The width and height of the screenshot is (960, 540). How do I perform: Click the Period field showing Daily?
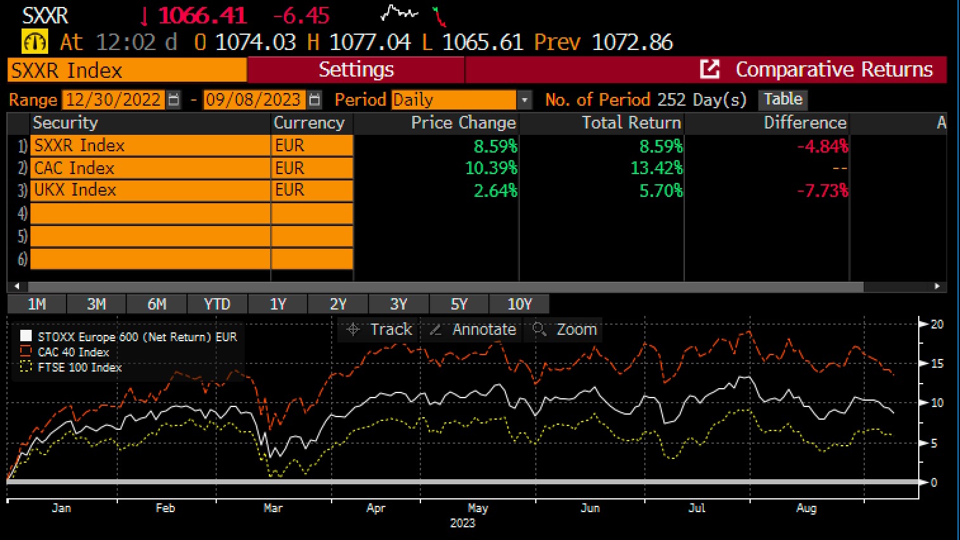454,100
